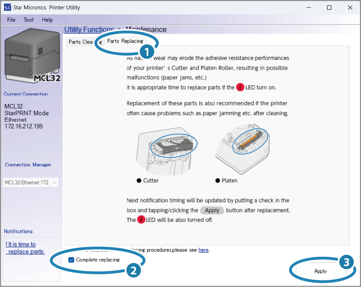Image resolution: width=361 pixels, height=287 pixels.
Task: Click the Connection Manager heading
Action: click(28, 165)
